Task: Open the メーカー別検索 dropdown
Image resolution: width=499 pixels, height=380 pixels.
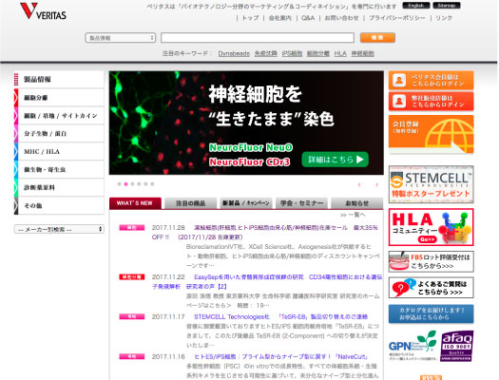Action: point(59,229)
